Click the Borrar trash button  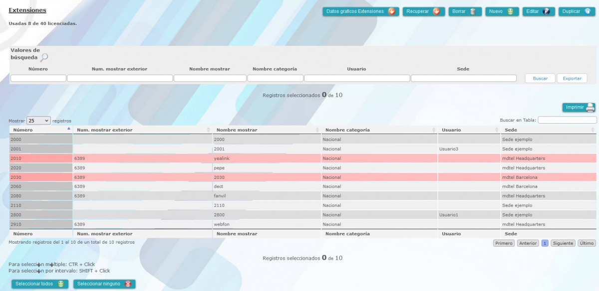pyautogui.click(x=464, y=11)
